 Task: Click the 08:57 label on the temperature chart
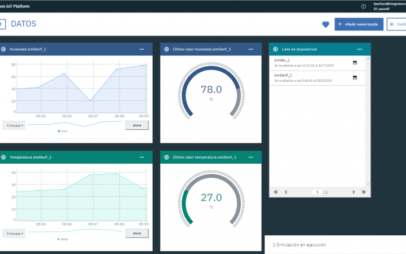click(x=93, y=224)
